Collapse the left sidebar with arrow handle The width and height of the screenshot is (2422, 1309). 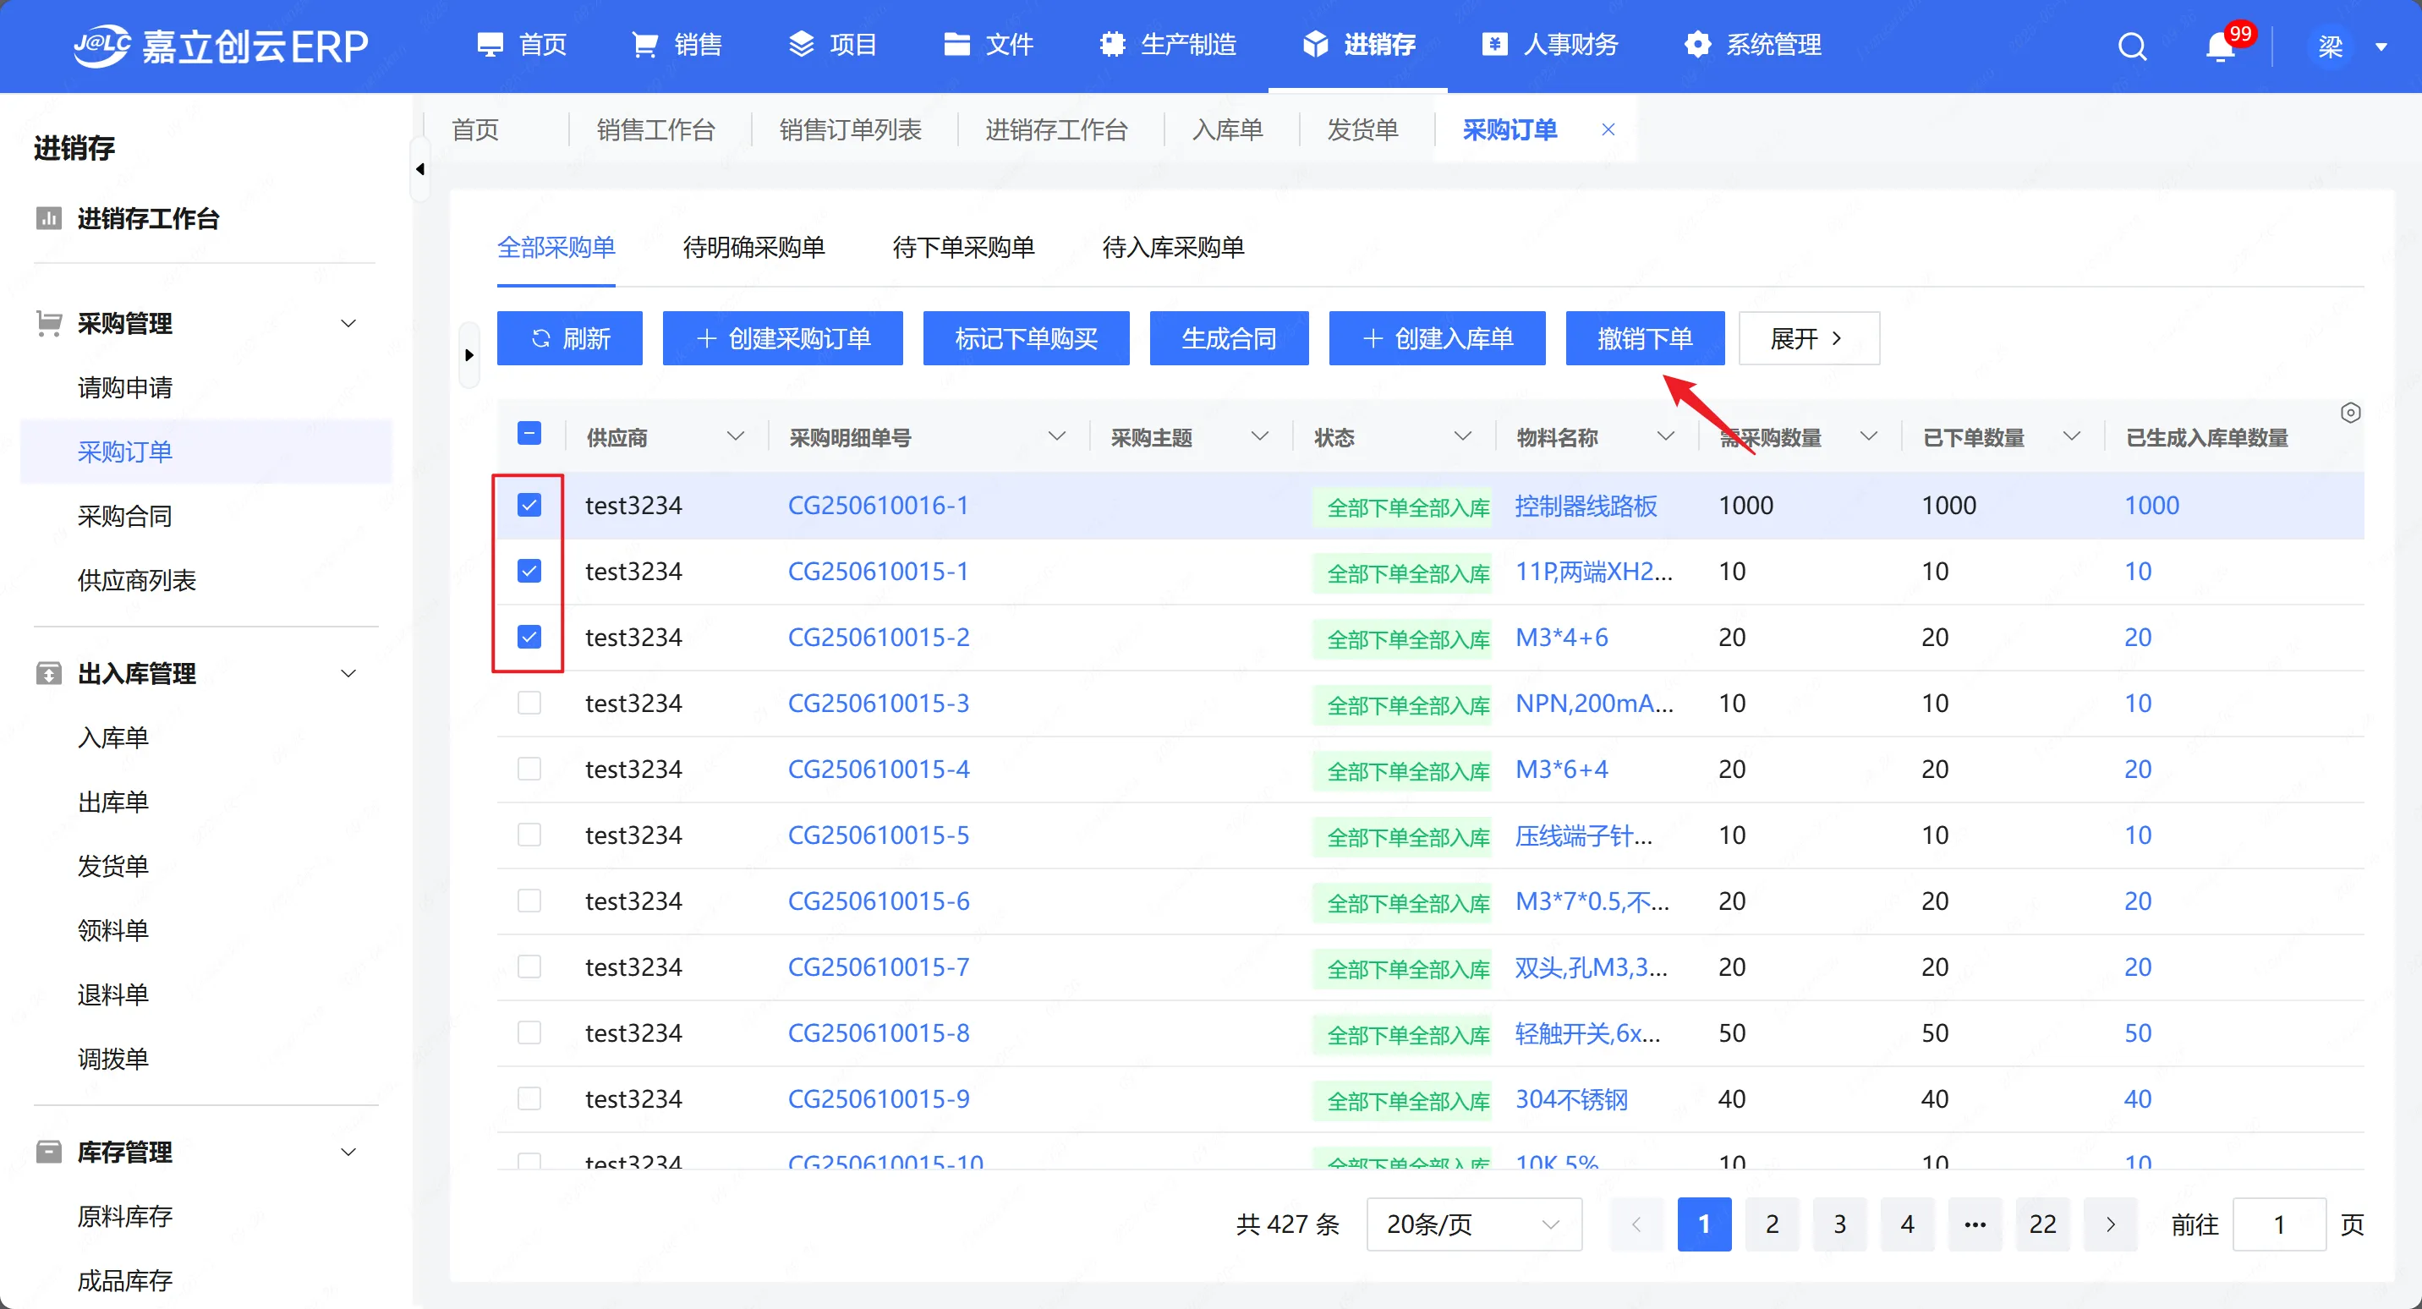(x=420, y=169)
